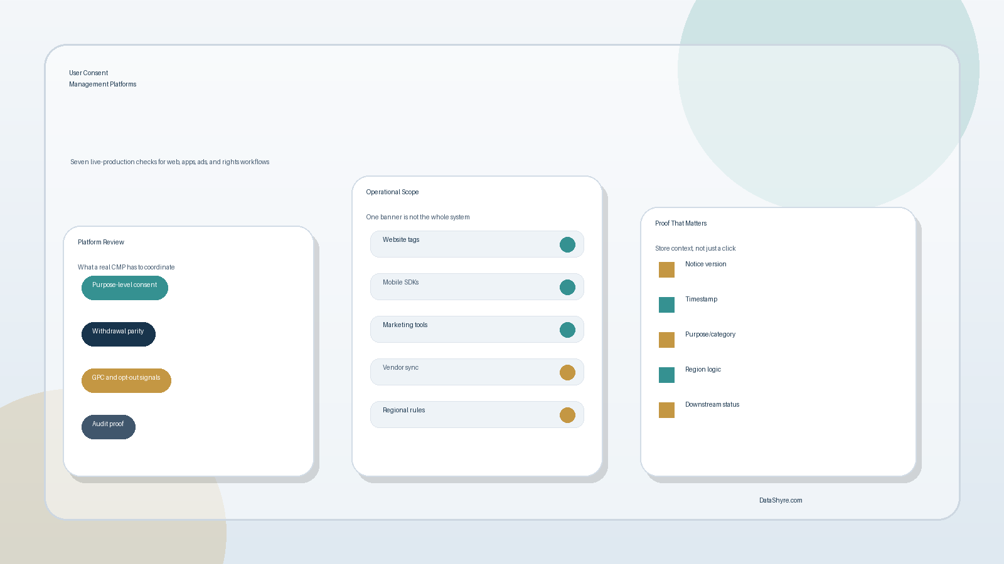The image size is (1004, 564).
Task: Click the gold square next to Purpose/category
Action: click(x=666, y=340)
